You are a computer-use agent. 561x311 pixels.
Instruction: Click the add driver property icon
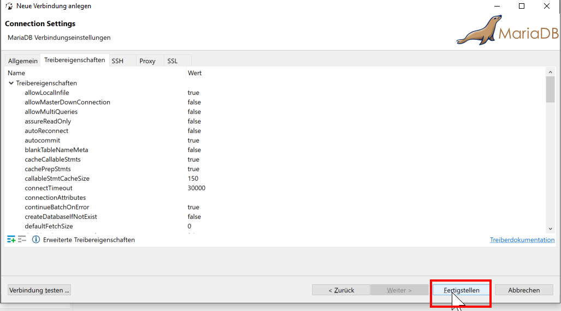point(11,240)
